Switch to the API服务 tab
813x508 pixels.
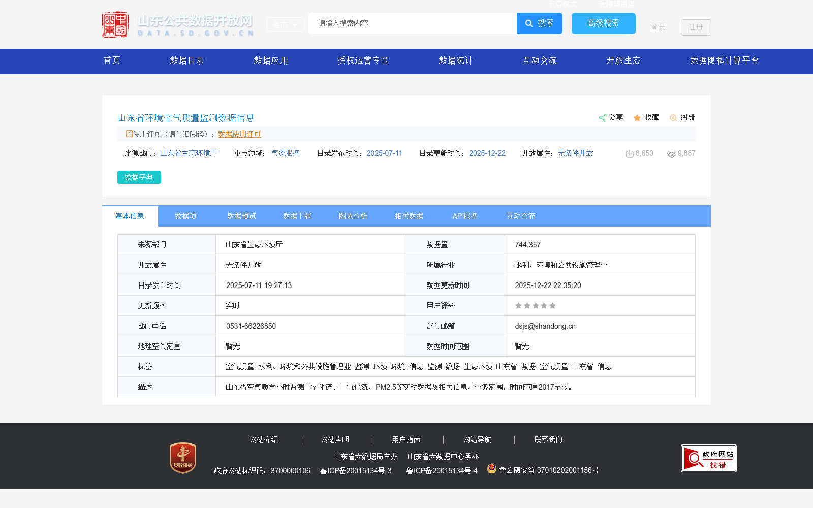465,216
